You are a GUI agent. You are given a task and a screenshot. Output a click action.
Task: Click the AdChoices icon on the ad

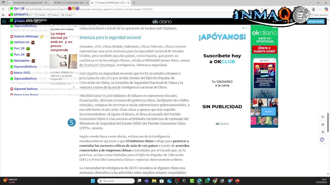(244, 28)
